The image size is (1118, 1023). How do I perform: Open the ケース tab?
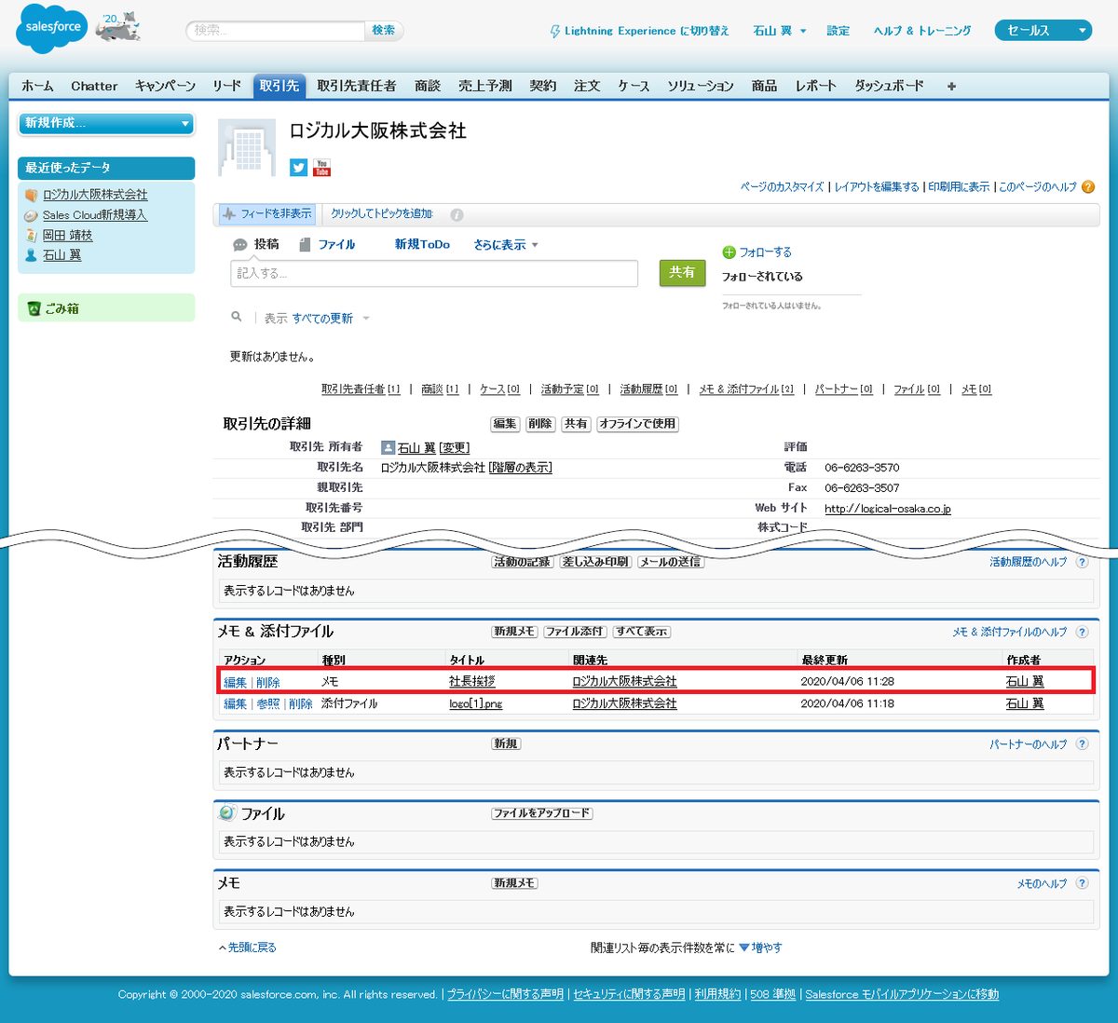pos(634,86)
